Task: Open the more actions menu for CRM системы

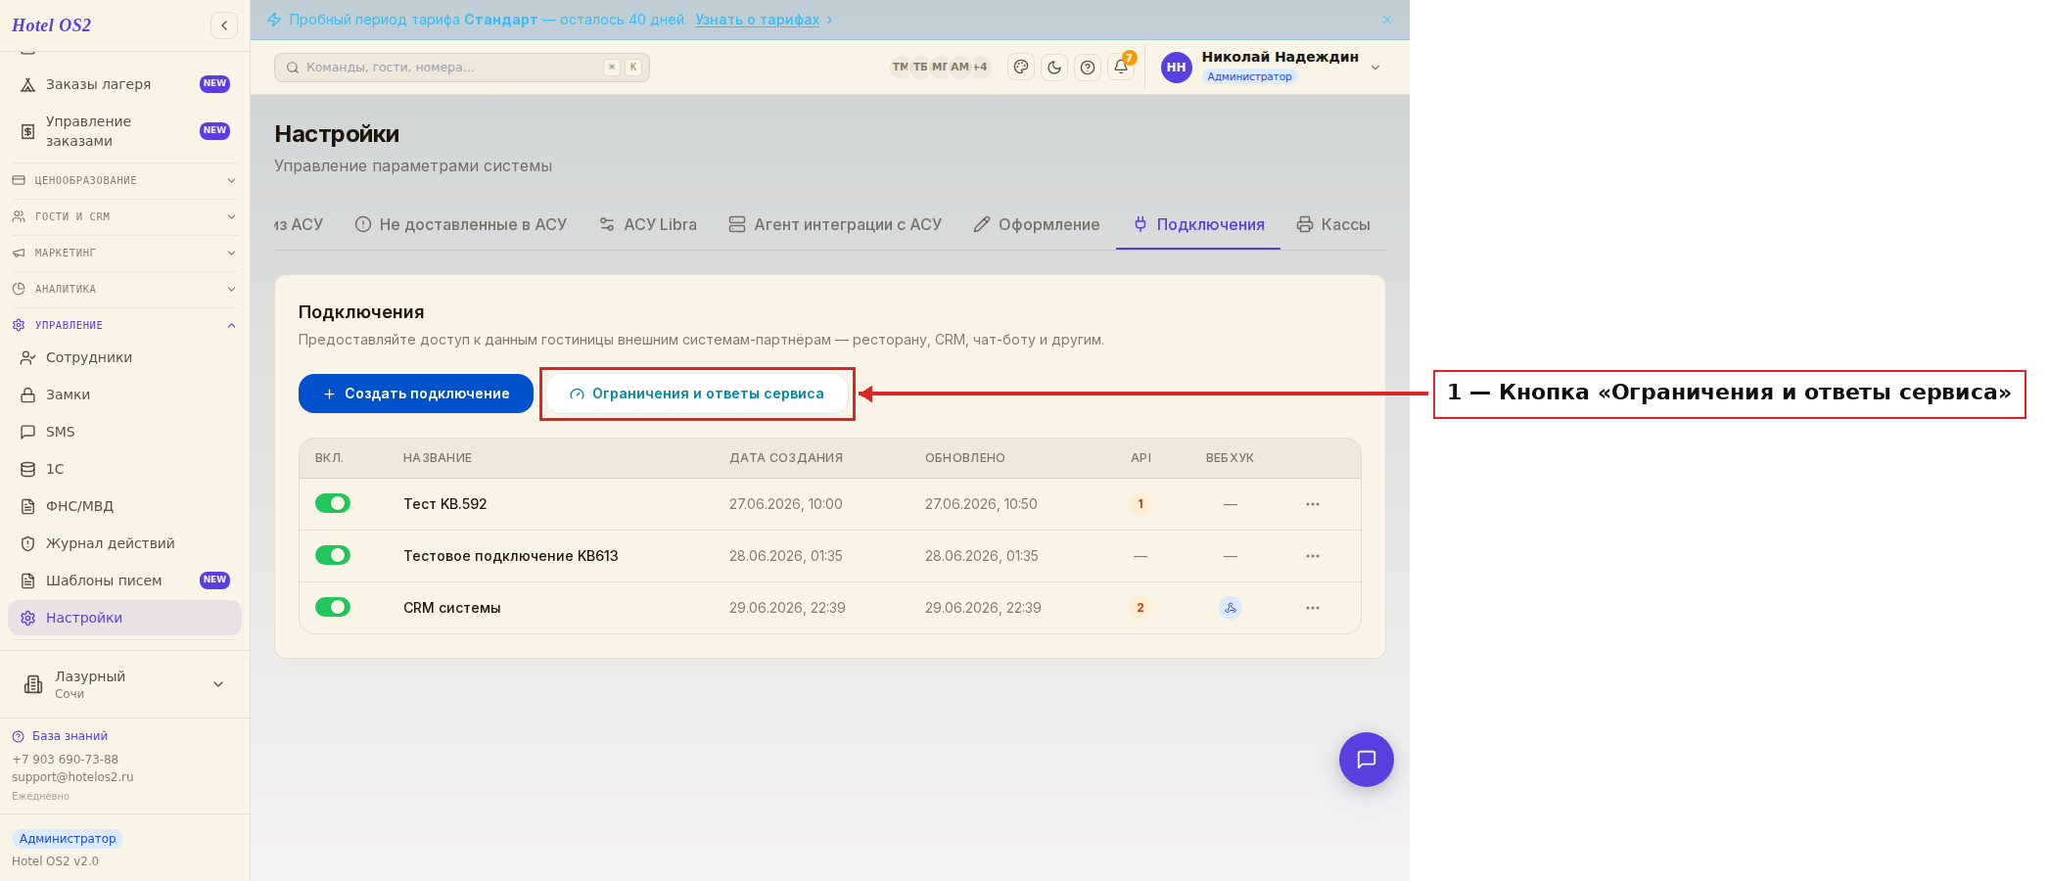Action: point(1313,608)
